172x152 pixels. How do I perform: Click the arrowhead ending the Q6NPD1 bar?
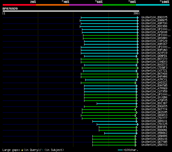click(137, 56)
